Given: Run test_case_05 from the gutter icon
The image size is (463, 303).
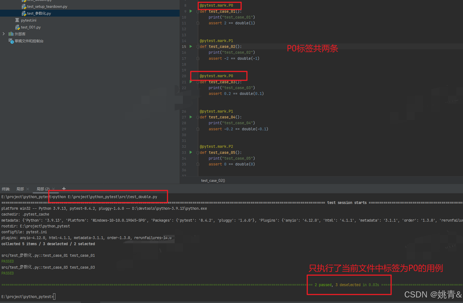Looking at the screenshot, I should point(191,152).
